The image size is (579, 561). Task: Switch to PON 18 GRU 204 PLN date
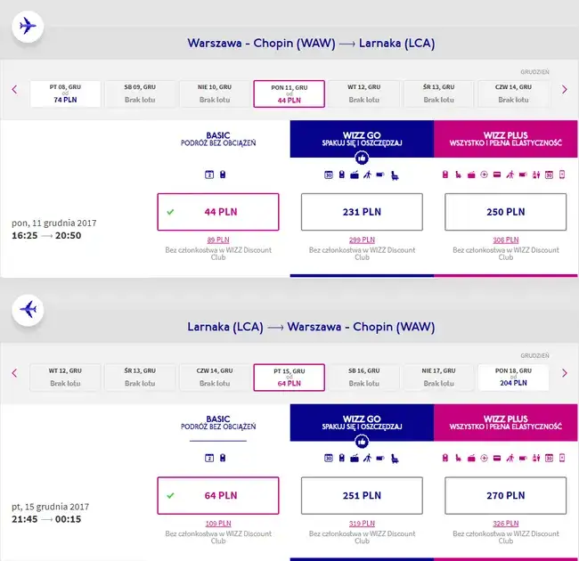[513, 377]
